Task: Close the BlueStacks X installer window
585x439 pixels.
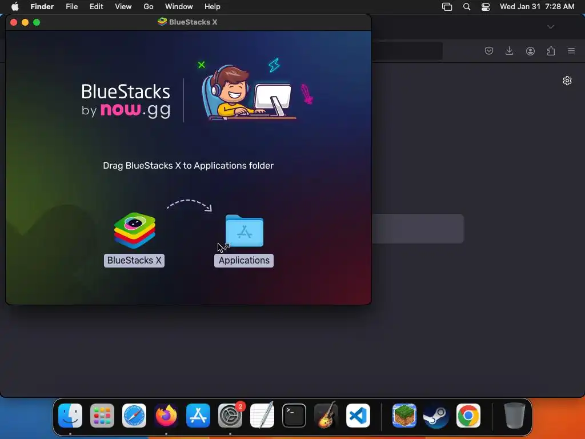Action: pos(14,22)
